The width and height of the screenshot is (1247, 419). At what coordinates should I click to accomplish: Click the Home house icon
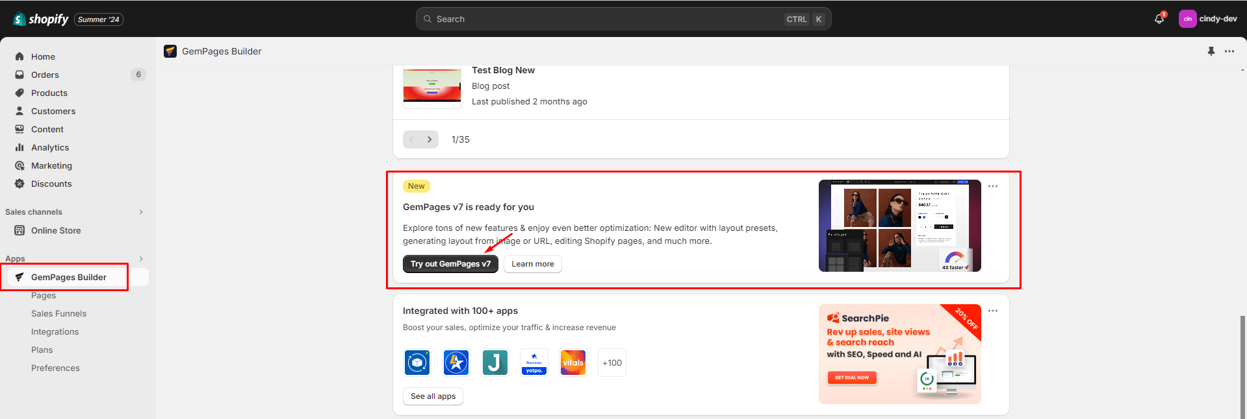tap(19, 56)
